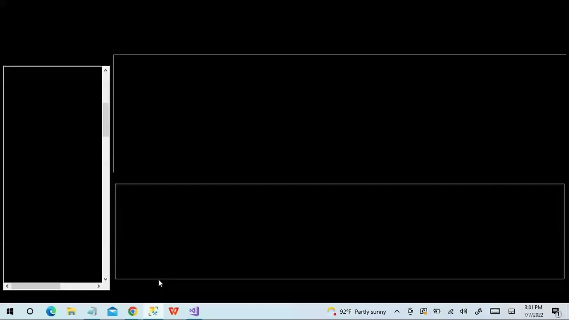
Task: Open the weather widget showing 92°F
Action: point(356,312)
